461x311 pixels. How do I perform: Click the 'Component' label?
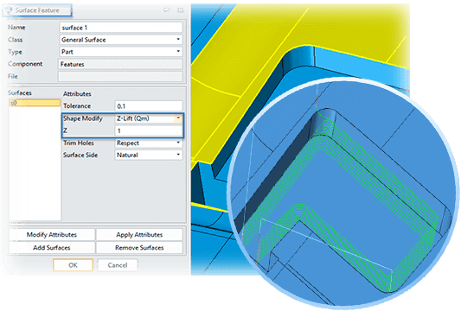pyautogui.click(x=25, y=64)
